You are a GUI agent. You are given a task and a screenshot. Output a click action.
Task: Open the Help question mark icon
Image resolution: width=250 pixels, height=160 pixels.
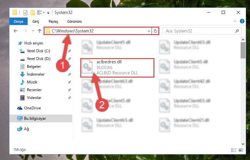pos(242,21)
